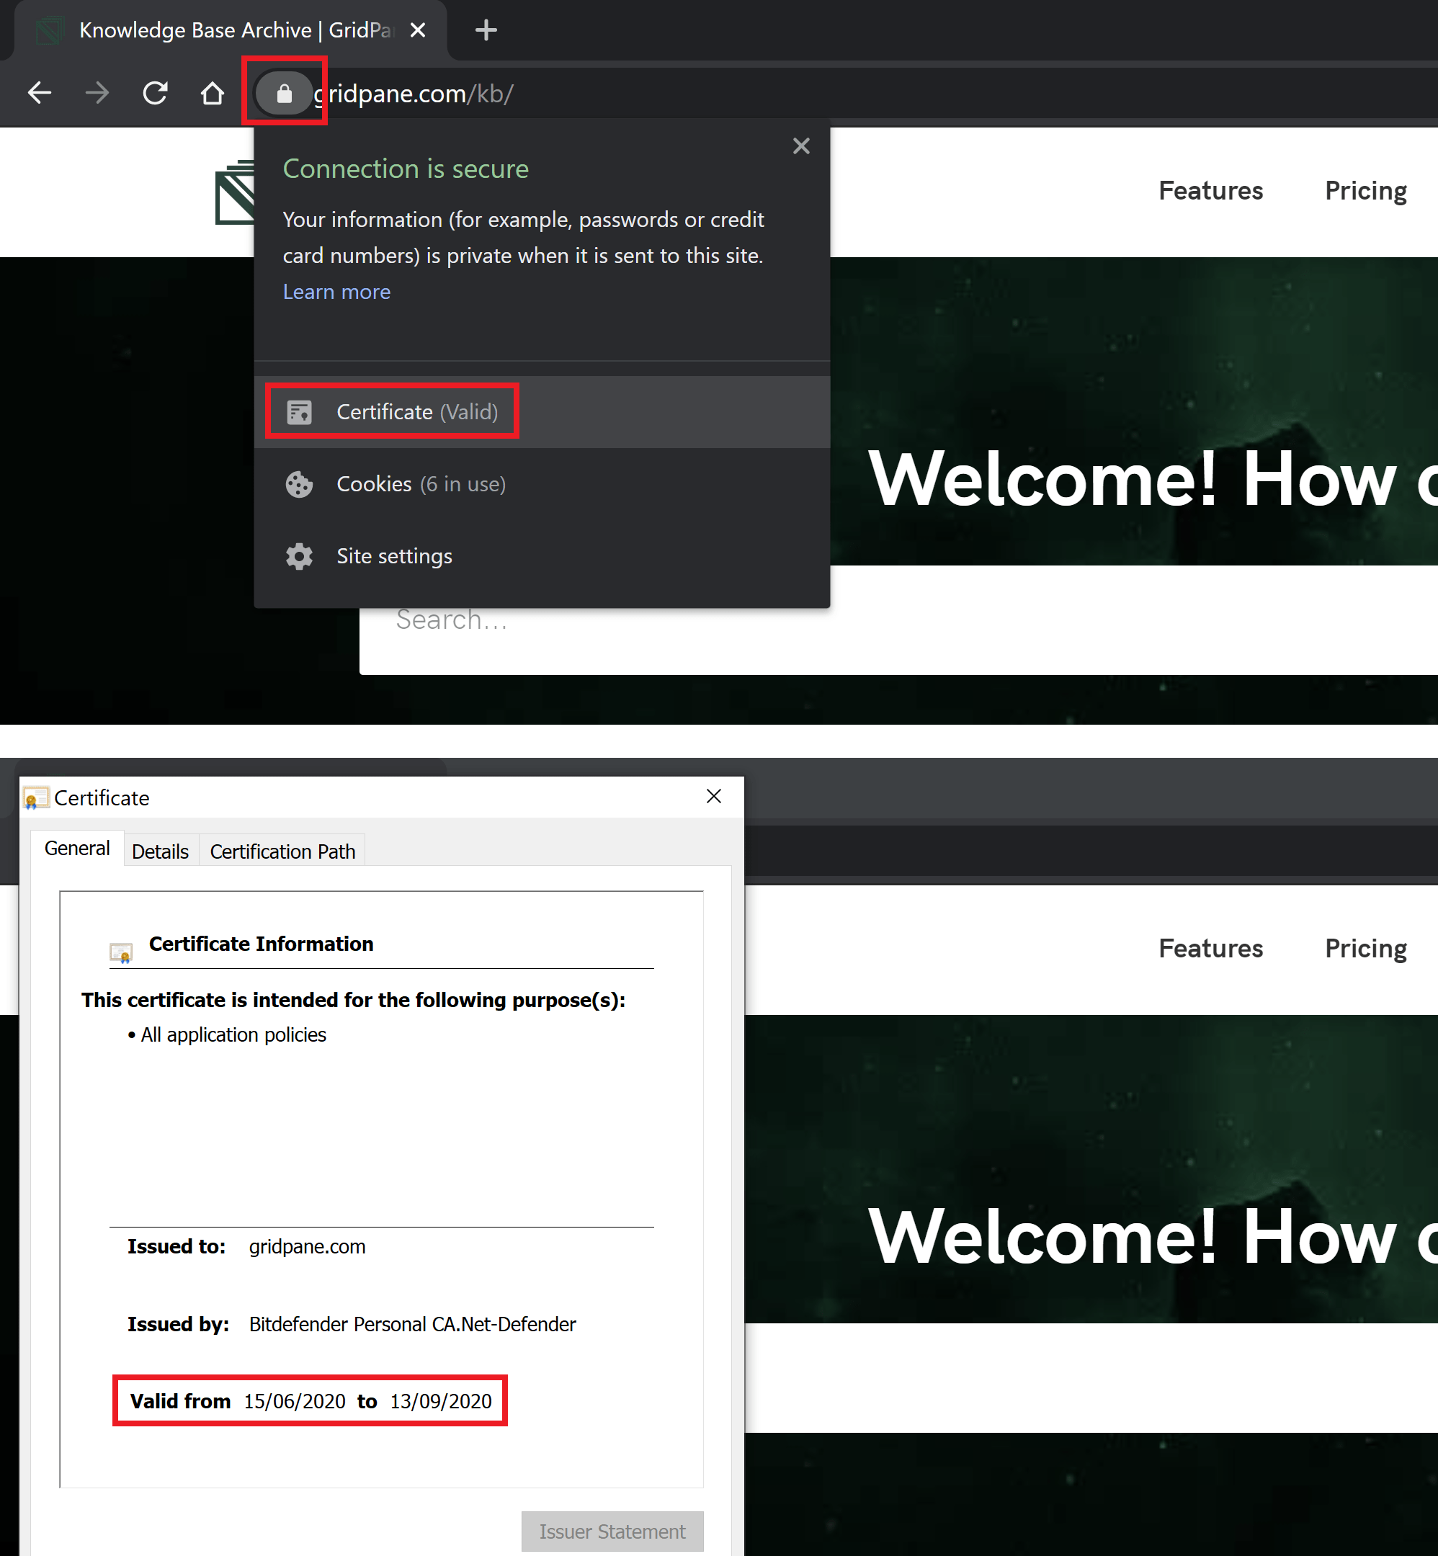
Task: Switch to the Details tab
Action: [x=160, y=851]
